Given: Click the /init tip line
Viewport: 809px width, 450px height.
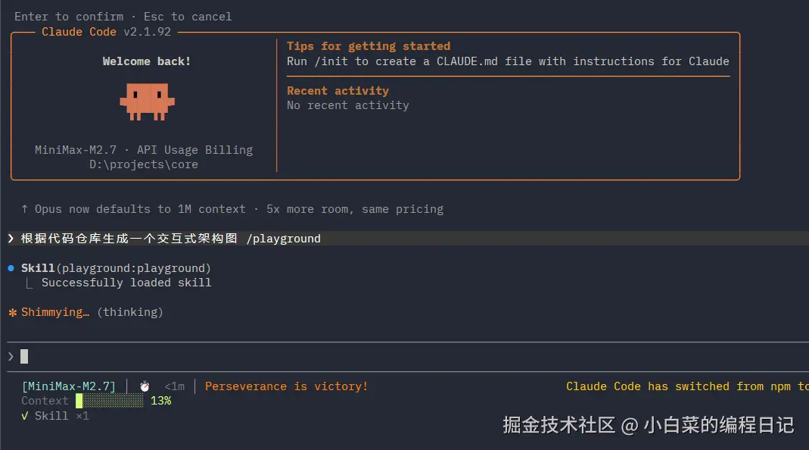Looking at the screenshot, I should (508, 61).
